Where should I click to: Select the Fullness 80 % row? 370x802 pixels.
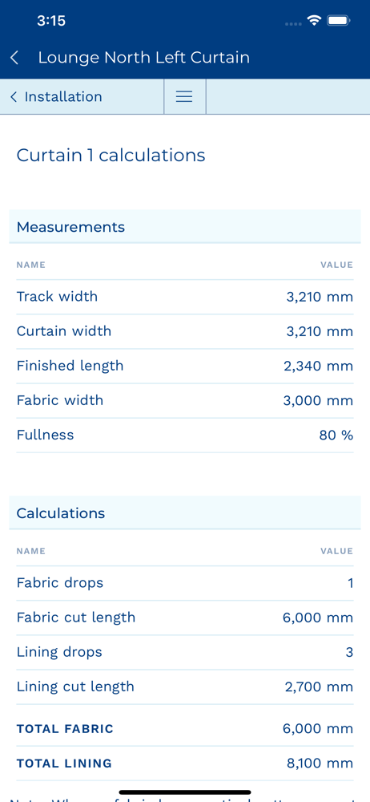tap(184, 435)
